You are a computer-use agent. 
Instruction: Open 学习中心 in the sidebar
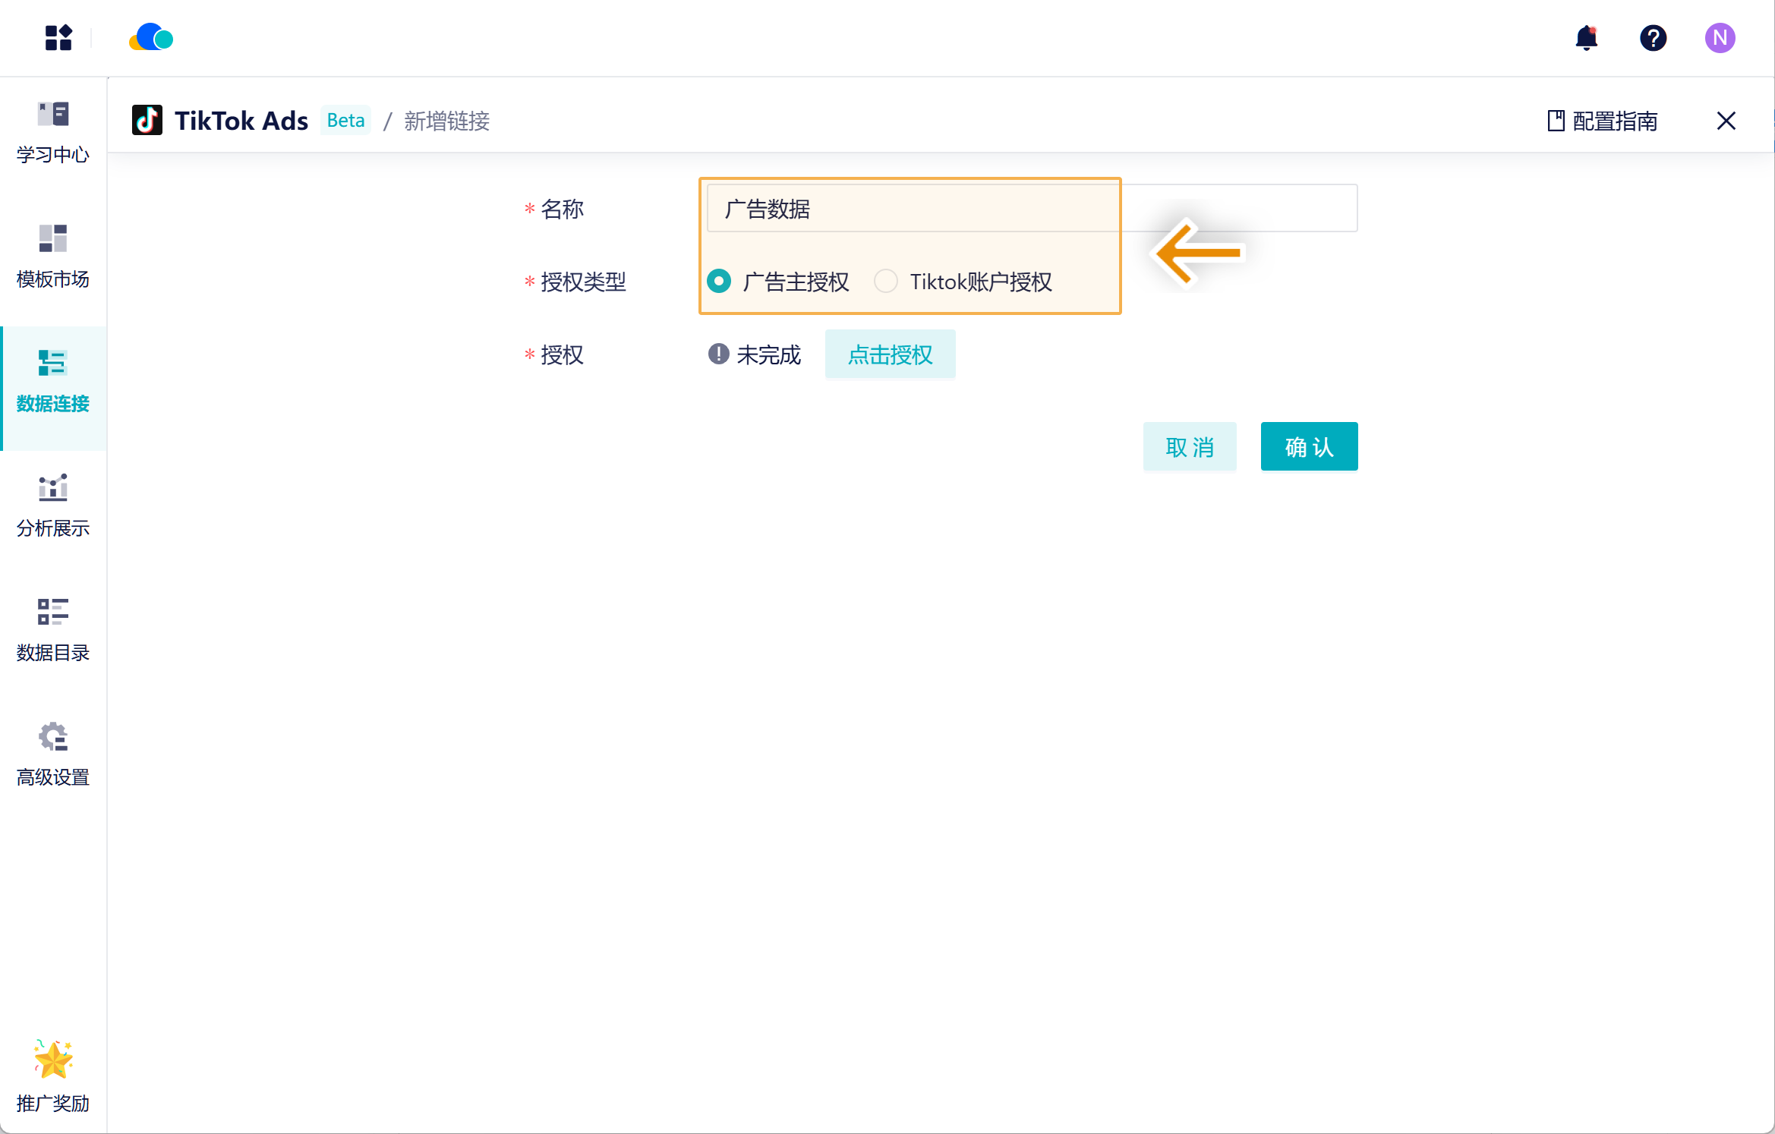point(53,132)
